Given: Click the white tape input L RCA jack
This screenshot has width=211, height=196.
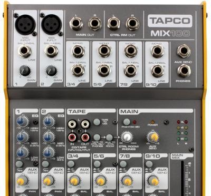Looking at the screenshot, I should (72, 124).
